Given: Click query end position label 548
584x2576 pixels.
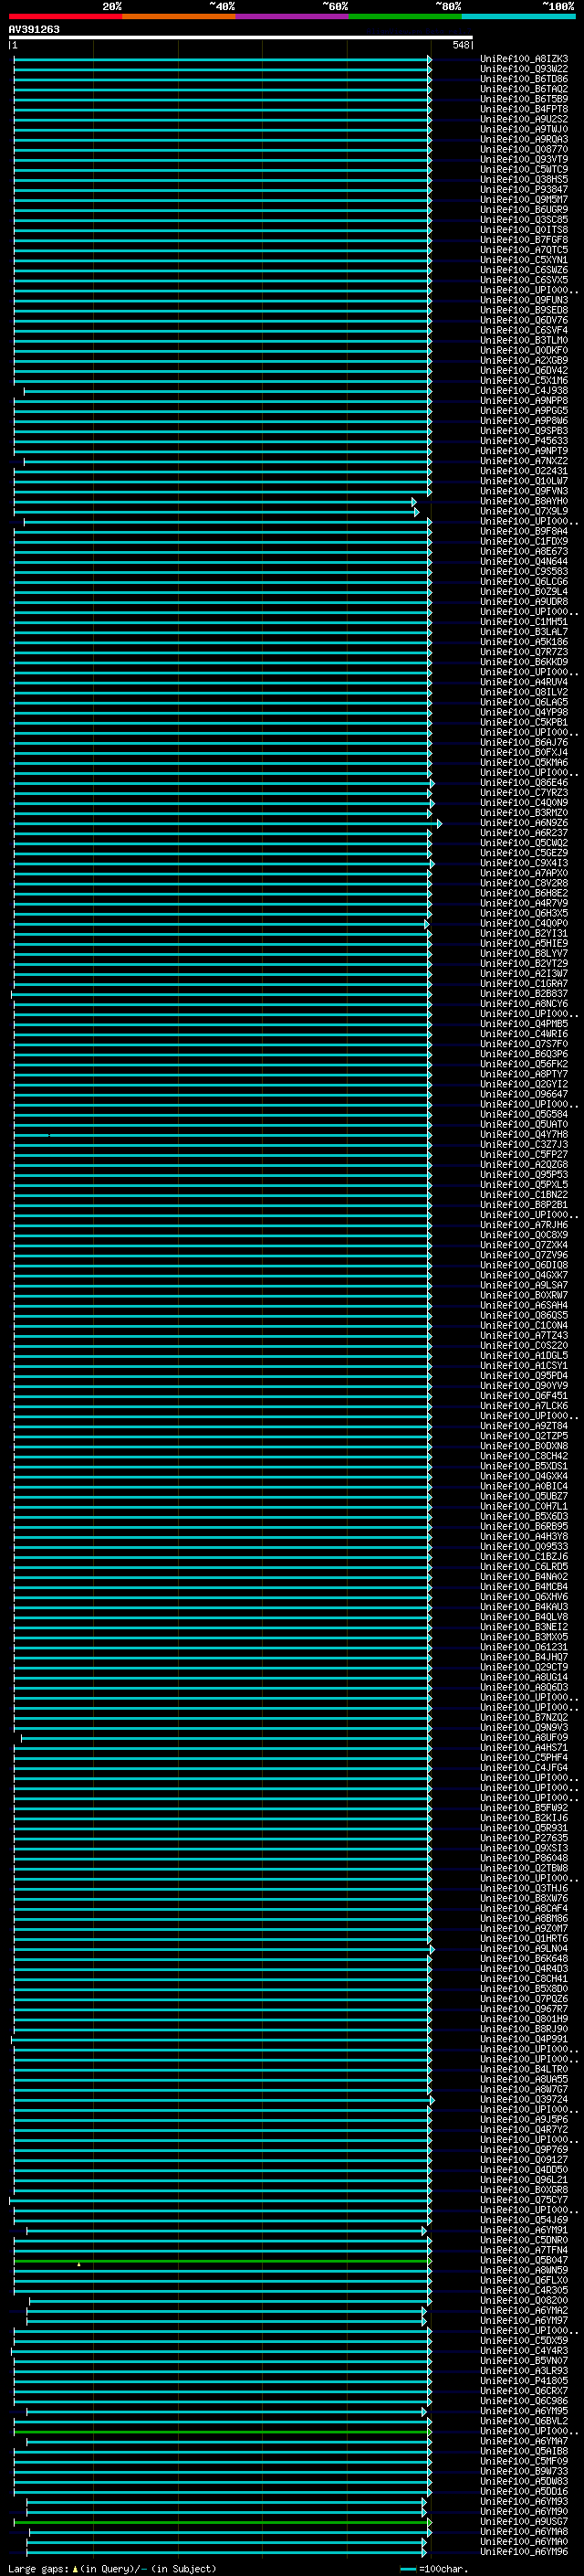Looking at the screenshot, I should (460, 45).
